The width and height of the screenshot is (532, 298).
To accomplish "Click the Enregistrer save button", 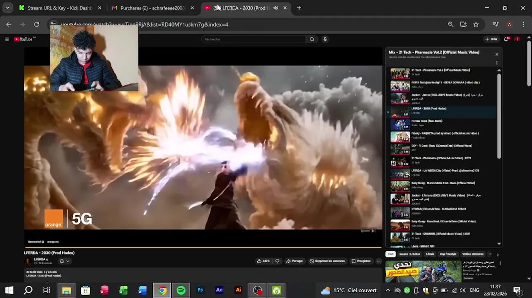I will coord(361,261).
